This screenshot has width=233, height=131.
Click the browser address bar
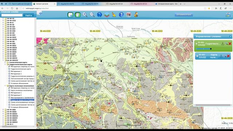tap(113, 8)
